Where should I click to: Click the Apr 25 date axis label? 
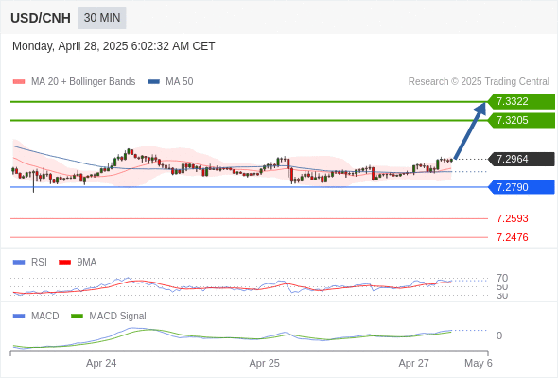(x=264, y=363)
